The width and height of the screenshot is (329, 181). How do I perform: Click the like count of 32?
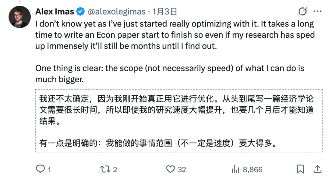click(182, 169)
